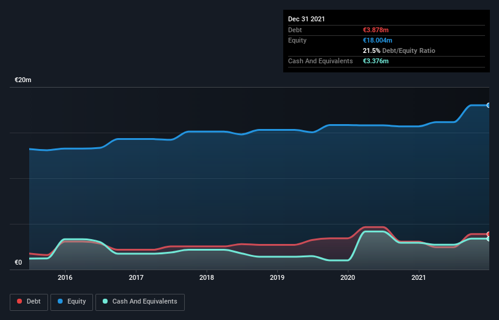Toggle the Equity legend button

click(72, 302)
